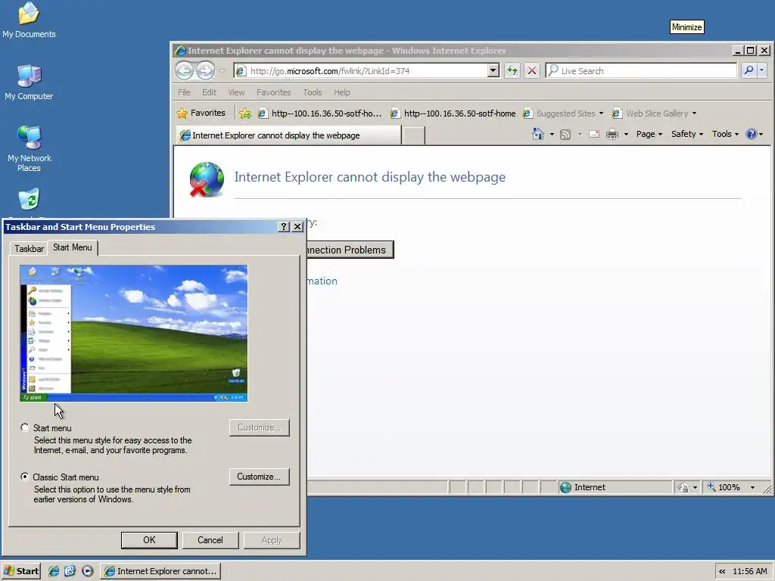Viewport: 775px width, 581px height.
Task: Open the recent pages dropdown beside Forward
Action: pyautogui.click(x=222, y=71)
